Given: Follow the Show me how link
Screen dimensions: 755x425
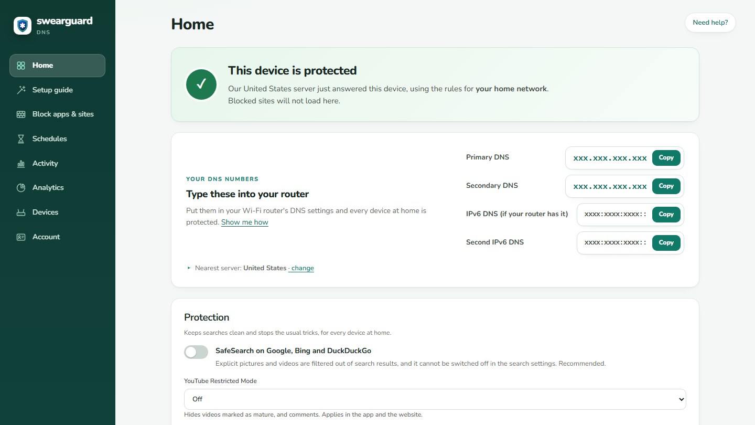Looking at the screenshot, I should (x=244, y=222).
